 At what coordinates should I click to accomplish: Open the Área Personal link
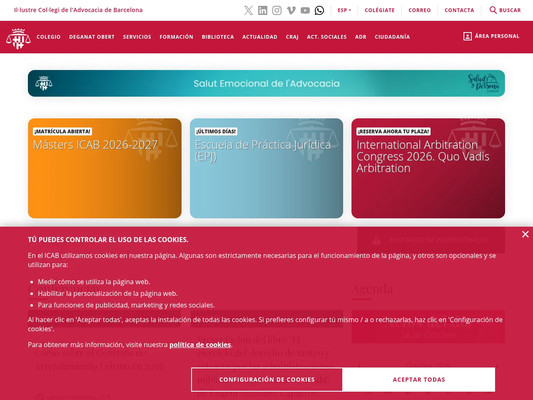[497, 36]
